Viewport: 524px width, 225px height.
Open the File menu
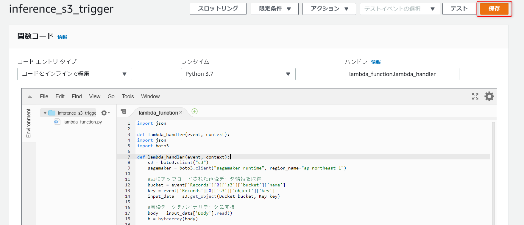(44, 96)
